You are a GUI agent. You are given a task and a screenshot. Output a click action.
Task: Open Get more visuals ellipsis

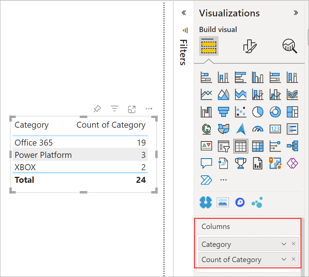(x=223, y=180)
